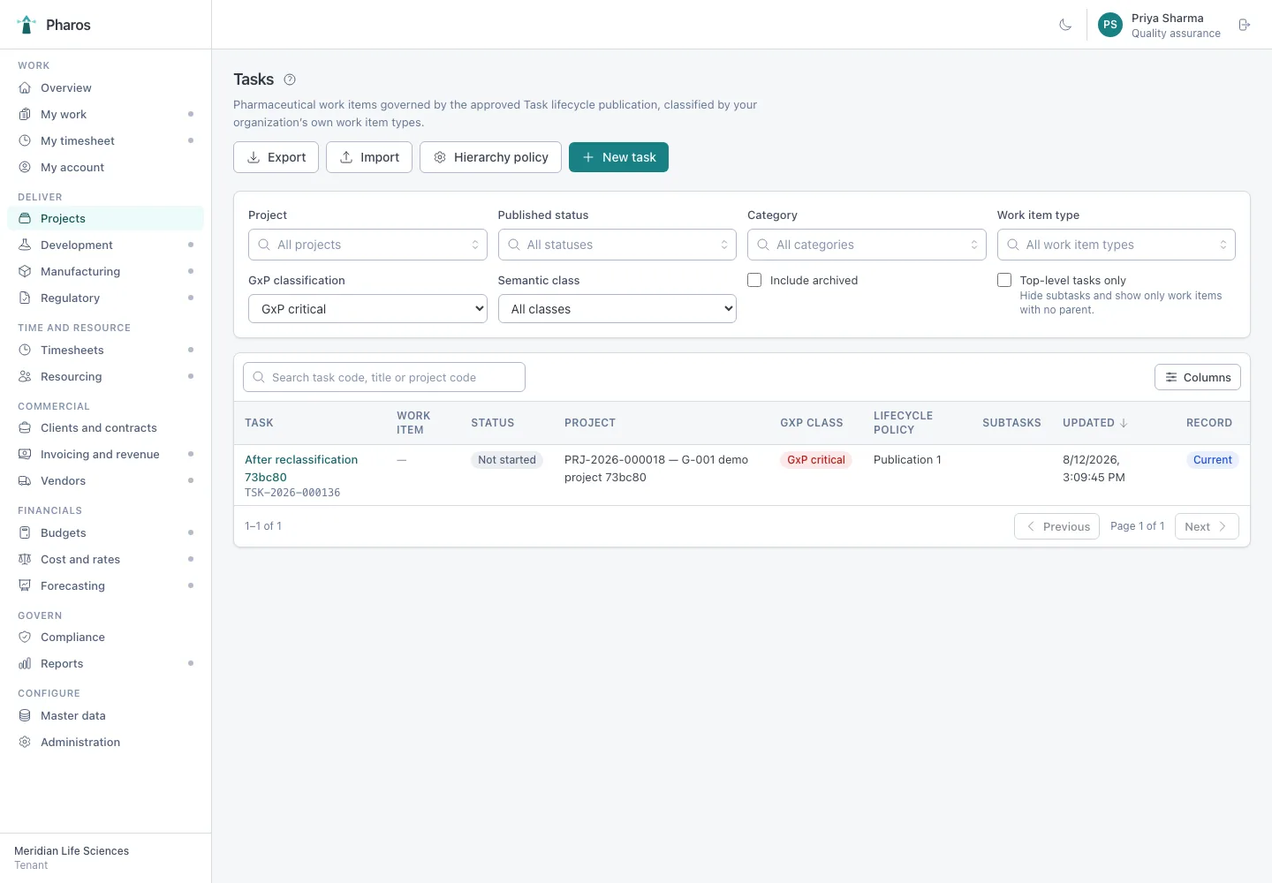Screen dimensions: 1272x883
Task: Click the GxP critical badge in row
Action: 816,460
